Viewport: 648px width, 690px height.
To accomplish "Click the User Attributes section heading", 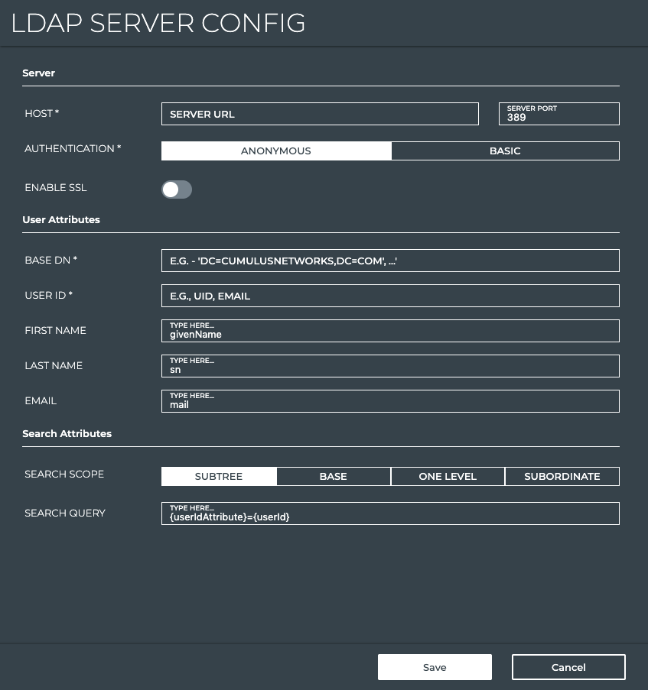I will tap(61, 220).
